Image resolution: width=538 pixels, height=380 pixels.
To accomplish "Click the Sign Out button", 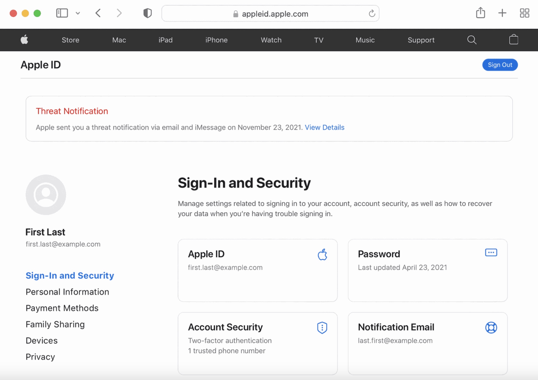I will click(x=500, y=65).
